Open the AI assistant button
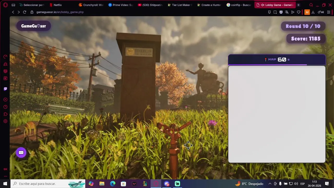The height and width of the screenshot is (188, 334). click(321, 12)
